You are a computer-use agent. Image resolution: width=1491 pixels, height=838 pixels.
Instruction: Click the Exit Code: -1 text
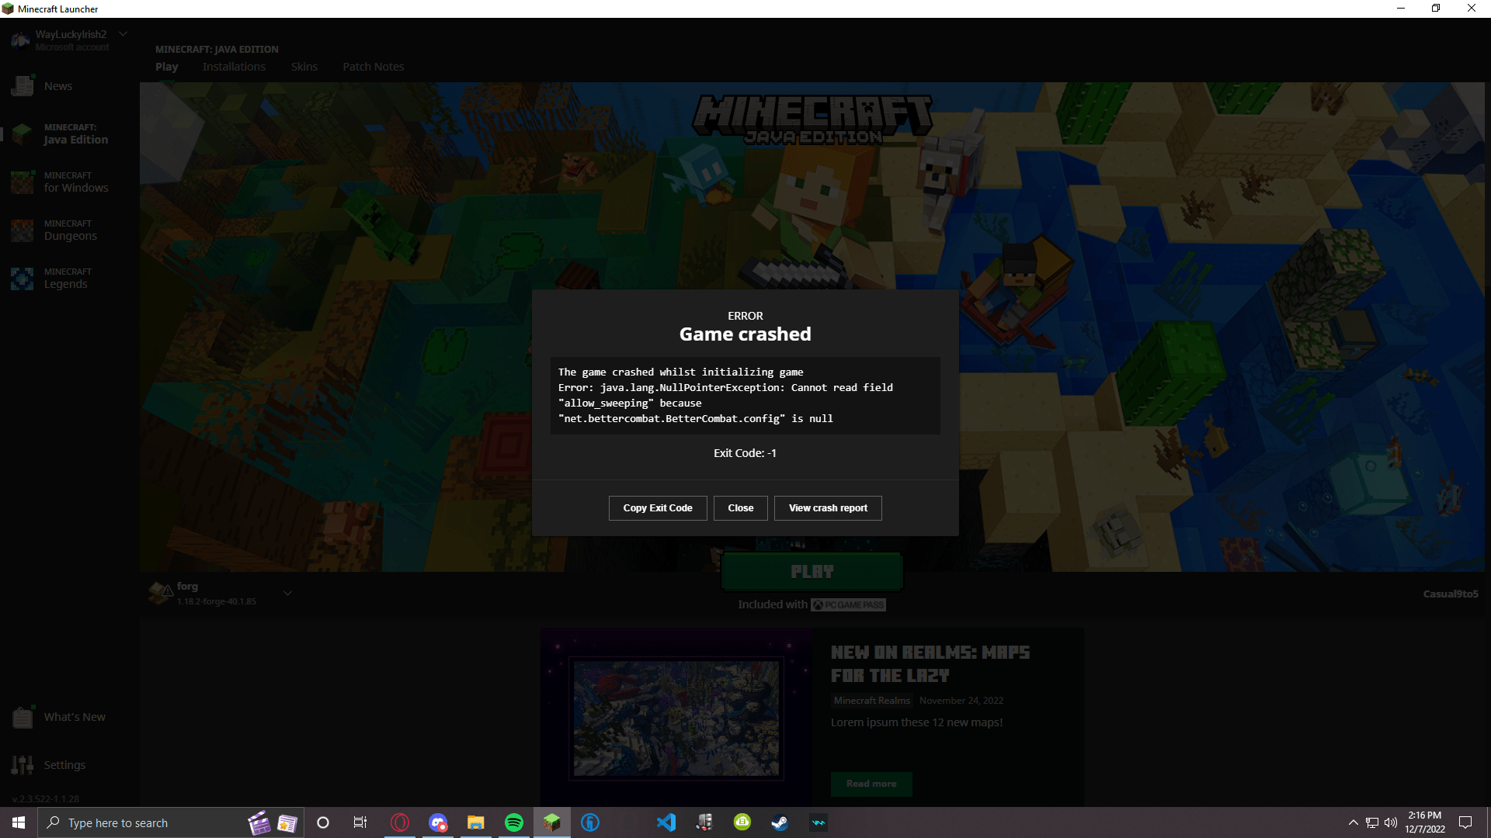click(x=745, y=453)
